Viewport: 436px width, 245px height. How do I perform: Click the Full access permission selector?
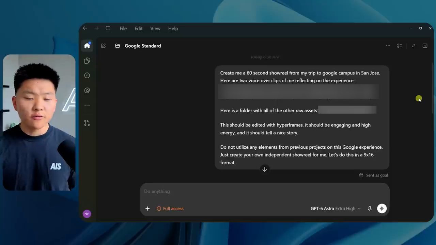170,209
